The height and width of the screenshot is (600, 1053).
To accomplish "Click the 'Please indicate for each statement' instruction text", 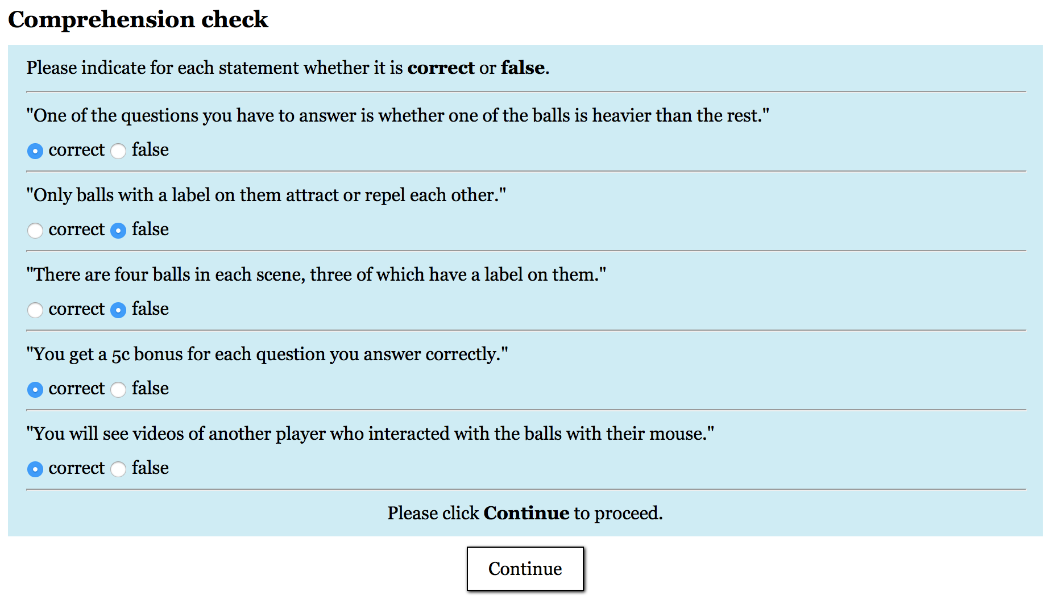I will click(288, 68).
